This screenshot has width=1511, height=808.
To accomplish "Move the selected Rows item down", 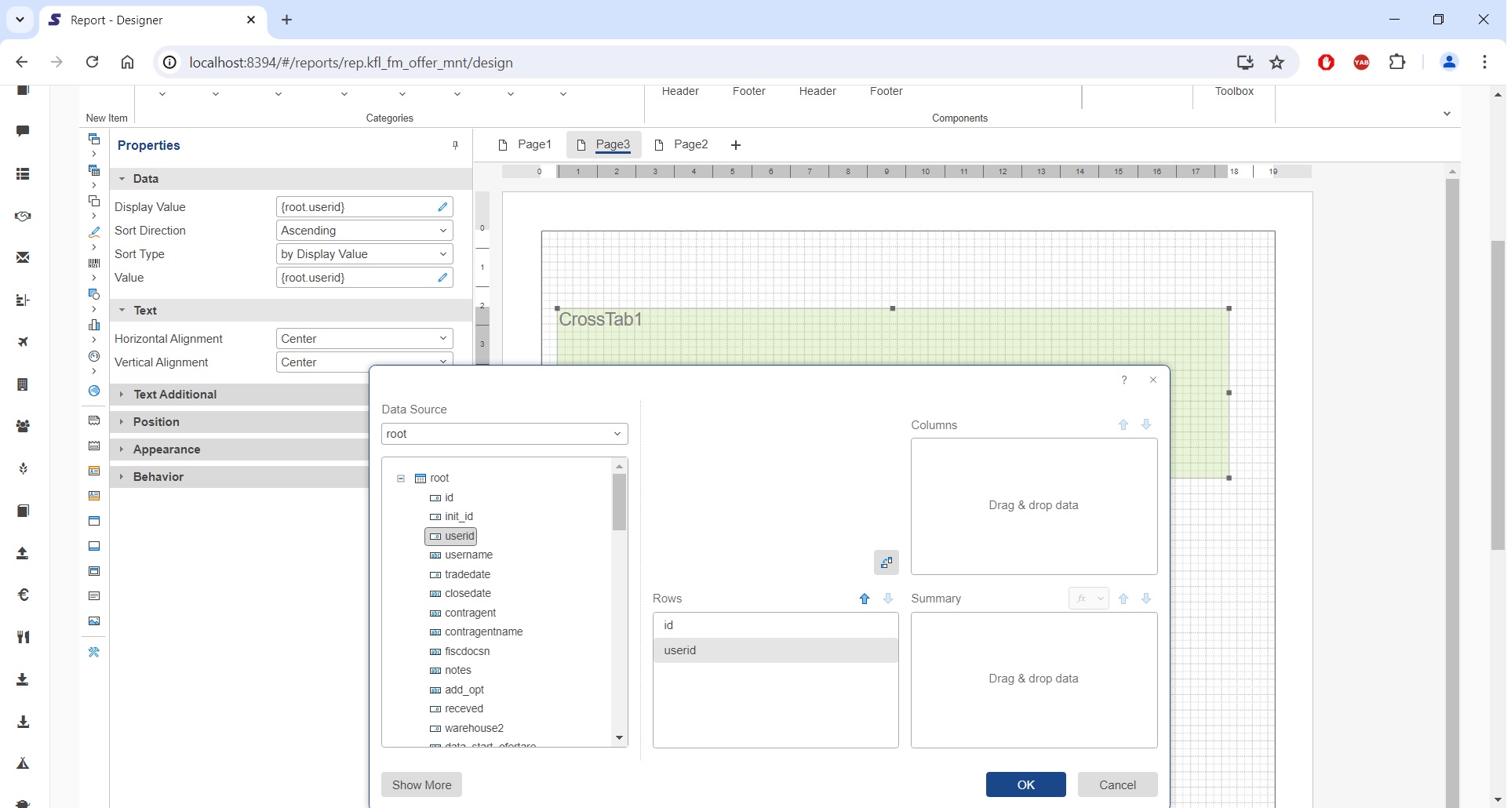I will pyautogui.click(x=888, y=599).
